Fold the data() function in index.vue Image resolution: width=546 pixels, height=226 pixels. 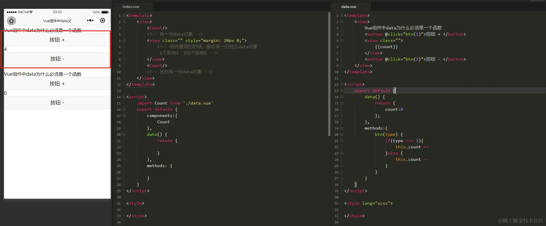tap(124, 135)
